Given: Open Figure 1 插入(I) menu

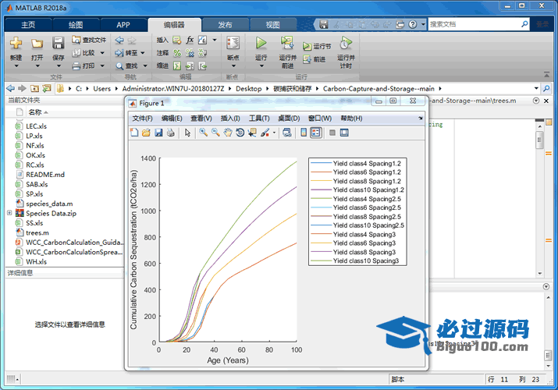Looking at the screenshot, I should [x=230, y=119].
